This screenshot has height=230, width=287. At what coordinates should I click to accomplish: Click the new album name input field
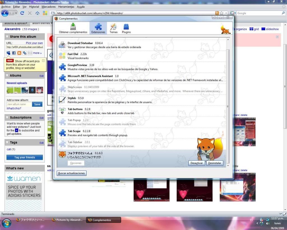19,104
